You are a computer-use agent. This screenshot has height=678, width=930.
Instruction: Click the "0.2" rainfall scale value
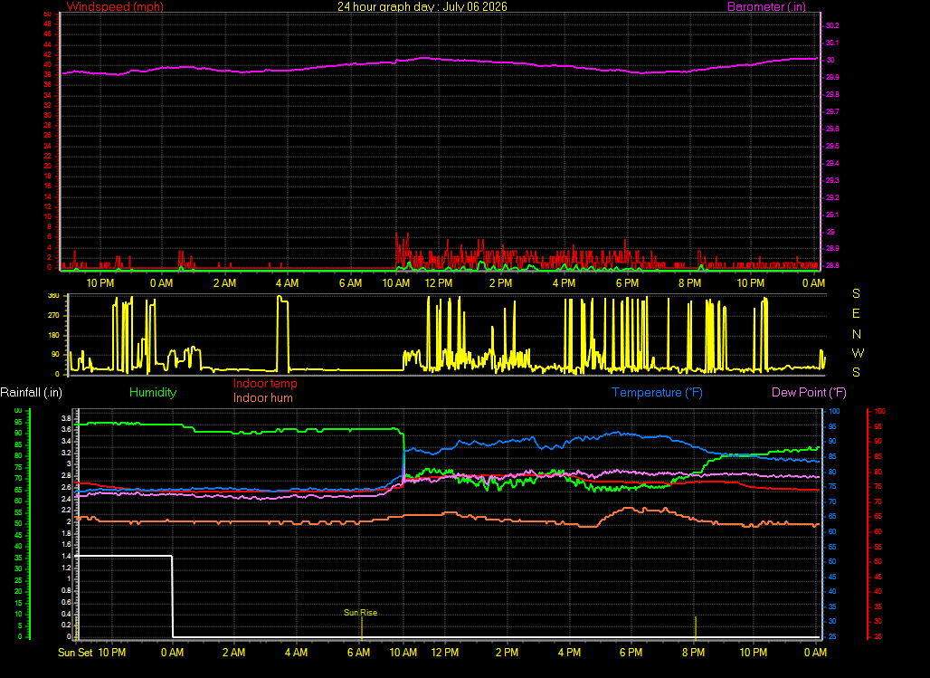click(66, 625)
